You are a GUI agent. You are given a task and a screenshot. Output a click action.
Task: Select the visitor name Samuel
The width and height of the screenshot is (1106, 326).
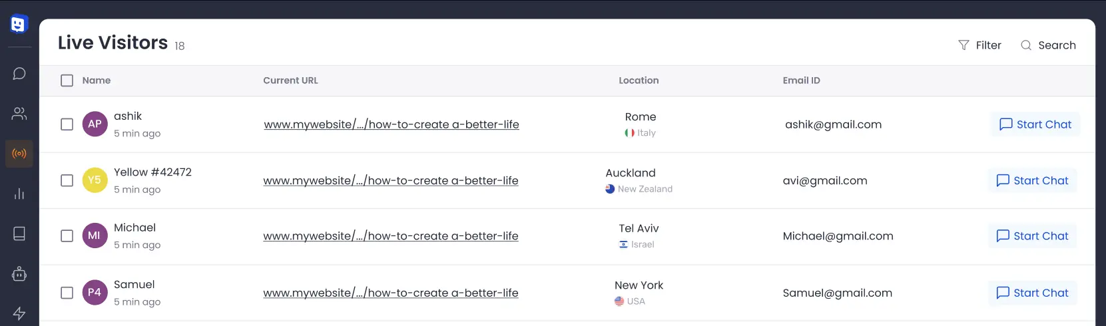click(x=134, y=284)
